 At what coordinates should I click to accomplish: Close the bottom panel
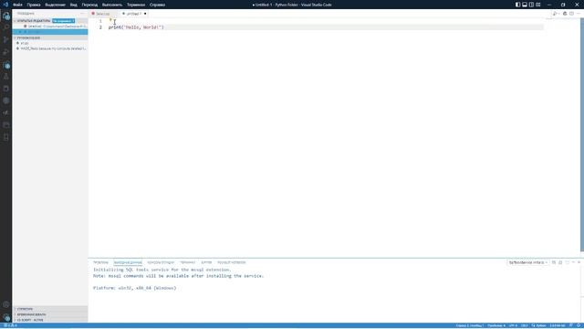(579, 262)
